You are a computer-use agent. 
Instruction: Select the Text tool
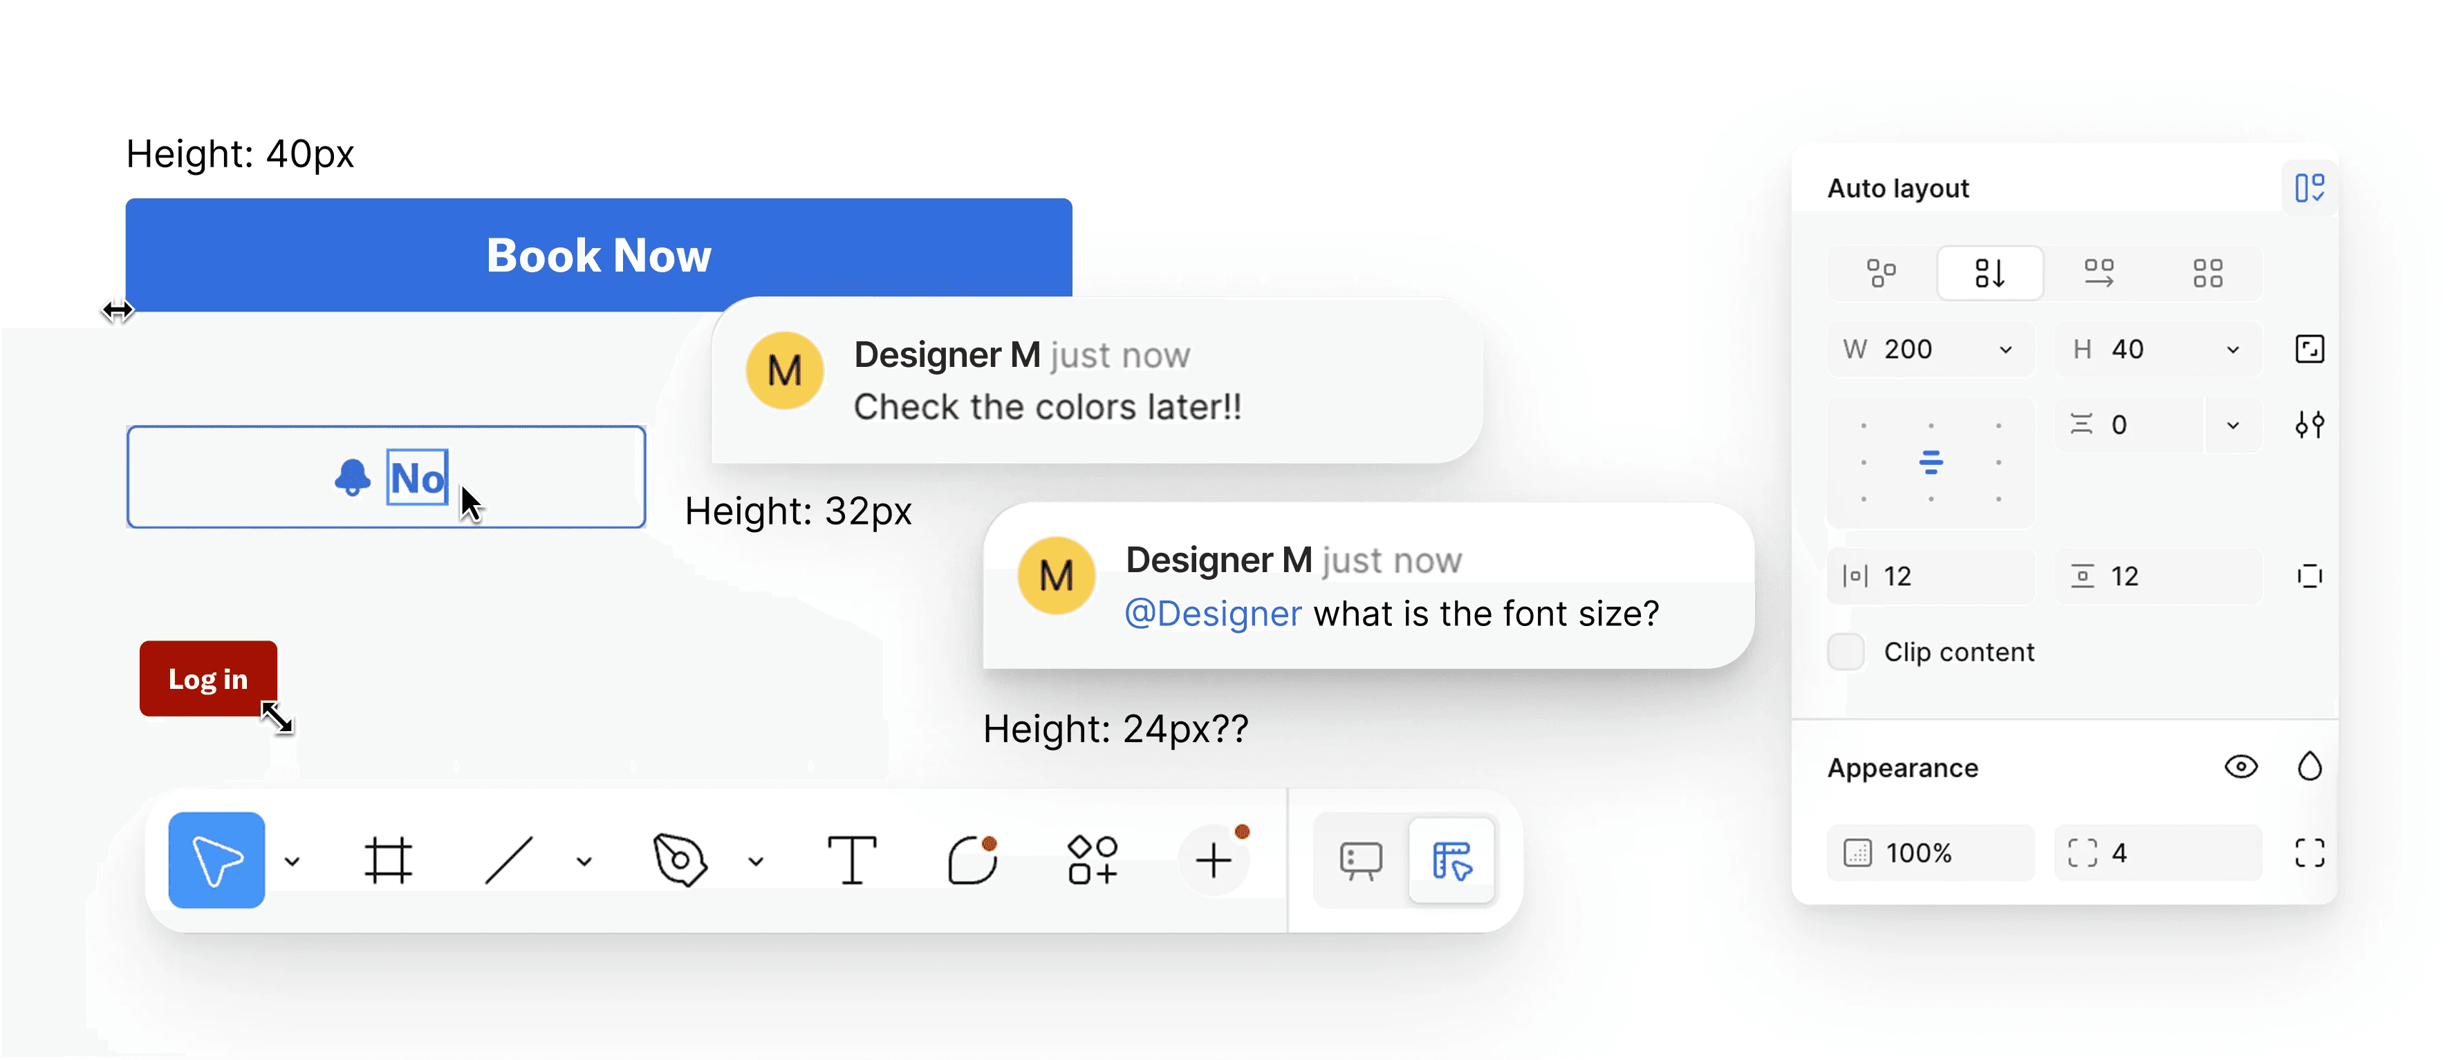[x=851, y=860]
